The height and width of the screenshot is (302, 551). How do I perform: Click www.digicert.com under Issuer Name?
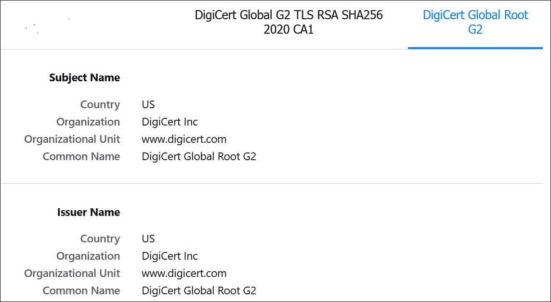(x=184, y=273)
